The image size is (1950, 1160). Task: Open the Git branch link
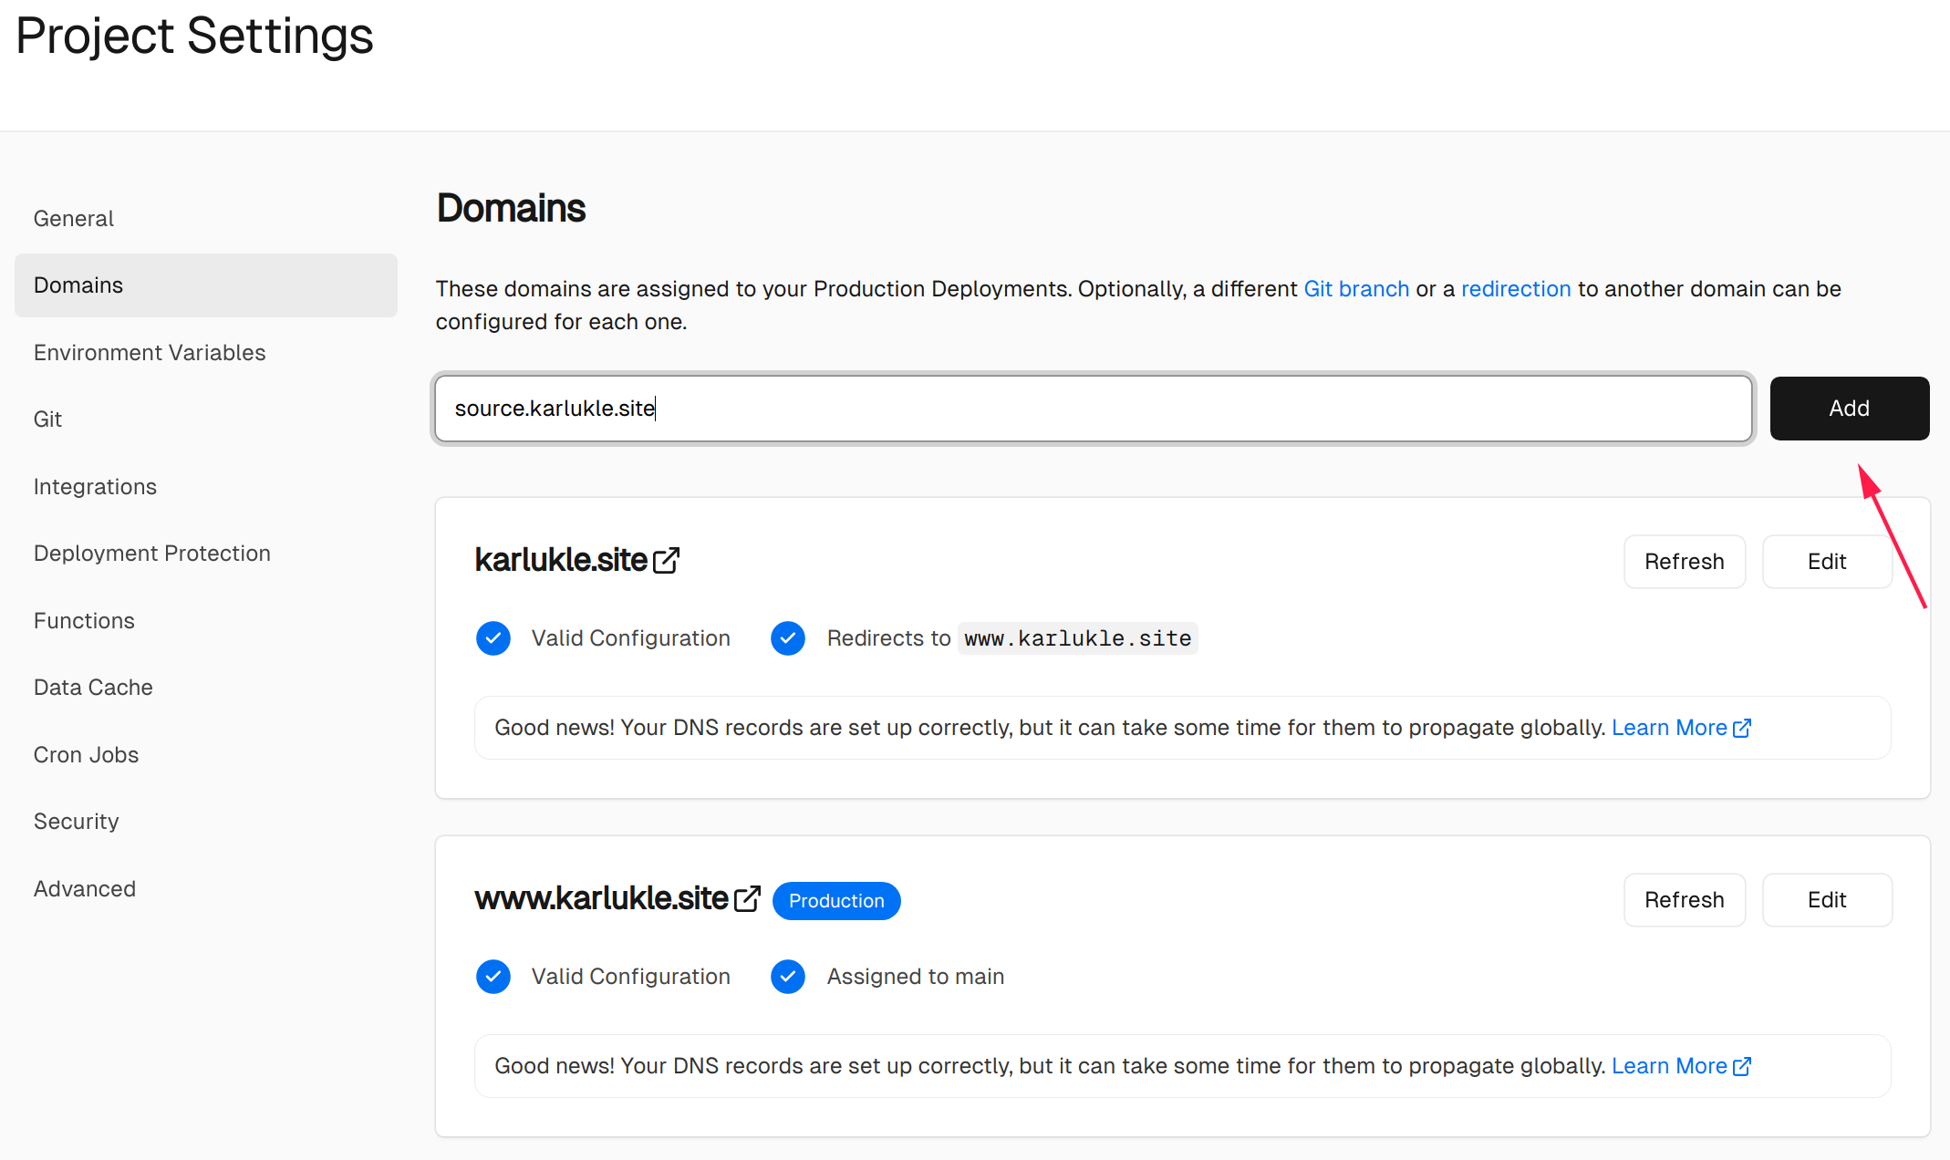coord(1356,289)
